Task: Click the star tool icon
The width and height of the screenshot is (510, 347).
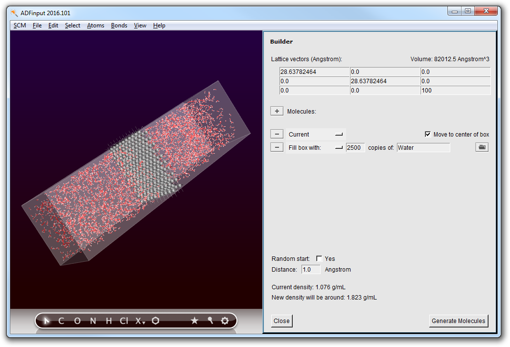Action: click(x=194, y=321)
